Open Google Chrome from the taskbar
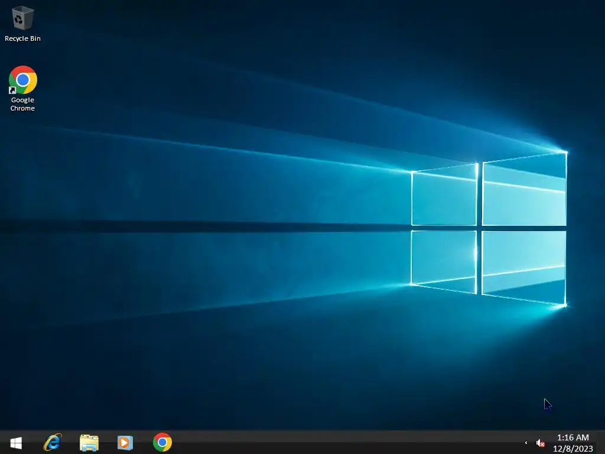Viewport: 605px width, 454px height. pos(162,442)
